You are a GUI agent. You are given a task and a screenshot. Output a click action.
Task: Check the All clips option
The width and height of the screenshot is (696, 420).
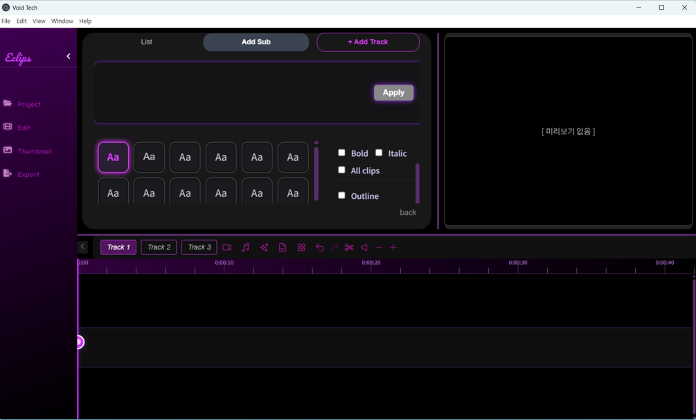(341, 170)
